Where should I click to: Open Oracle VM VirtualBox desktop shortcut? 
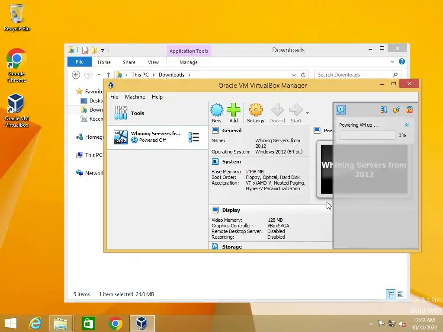pos(17,110)
